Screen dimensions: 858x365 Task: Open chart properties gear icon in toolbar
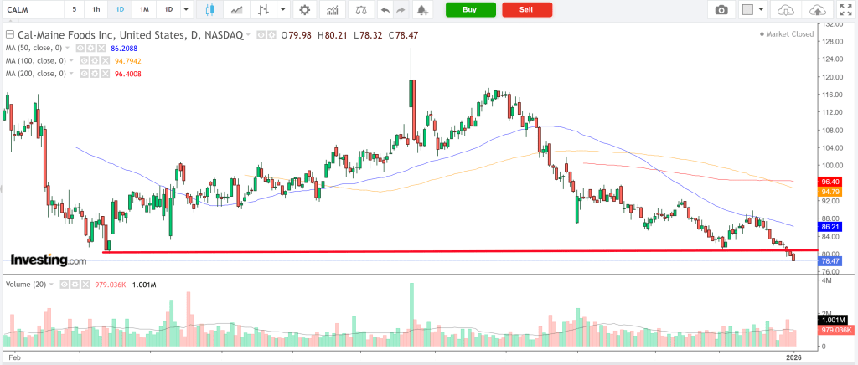coord(304,10)
